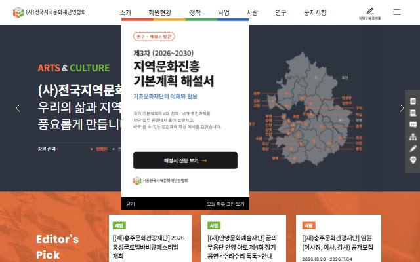Click the certificate icon in side quick menu
Screen dimensions: 420x262
tap(413, 113)
